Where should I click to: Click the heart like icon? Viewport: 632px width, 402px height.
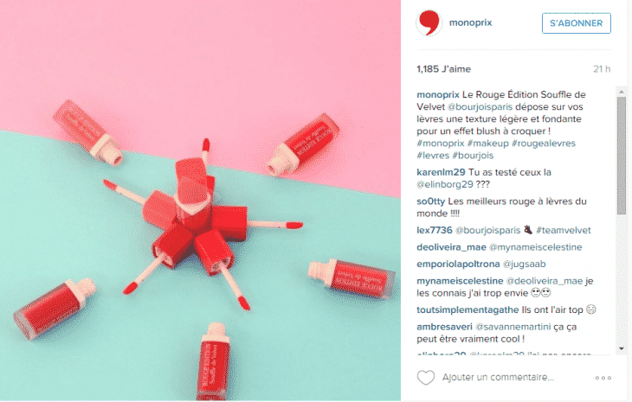point(426,378)
